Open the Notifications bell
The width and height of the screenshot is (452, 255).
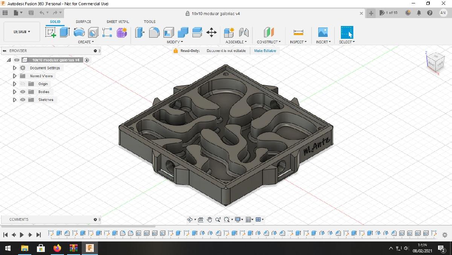(419, 13)
